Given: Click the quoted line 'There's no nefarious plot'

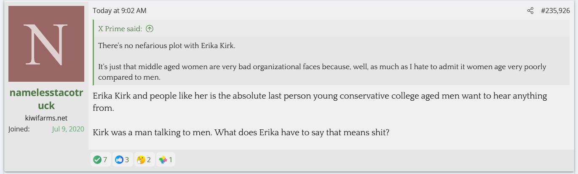Looking at the screenshot, I should (167, 46).
